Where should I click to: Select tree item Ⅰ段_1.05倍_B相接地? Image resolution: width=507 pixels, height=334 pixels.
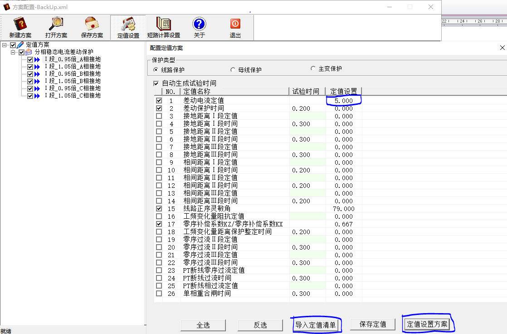72,81
